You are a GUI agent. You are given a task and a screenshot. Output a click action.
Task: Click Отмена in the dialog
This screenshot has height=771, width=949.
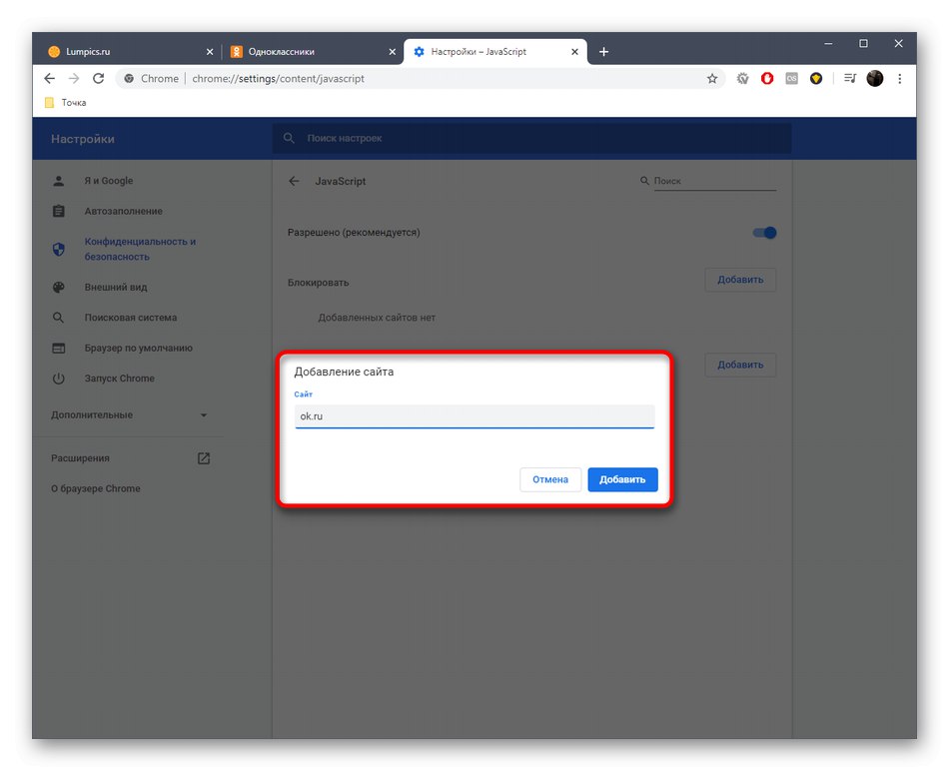pyautogui.click(x=550, y=479)
